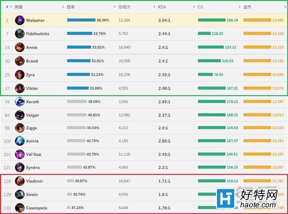Follow the Swain name link
Viewport: 288px width, 214px height.
[x=32, y=194]
